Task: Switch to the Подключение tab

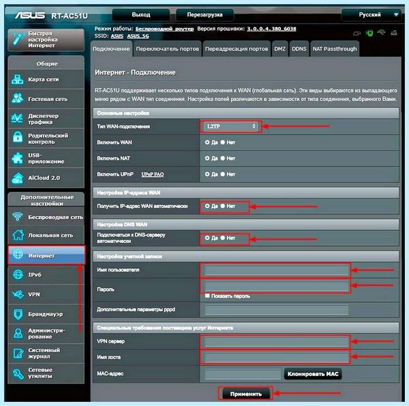Action: click(111, 49)
